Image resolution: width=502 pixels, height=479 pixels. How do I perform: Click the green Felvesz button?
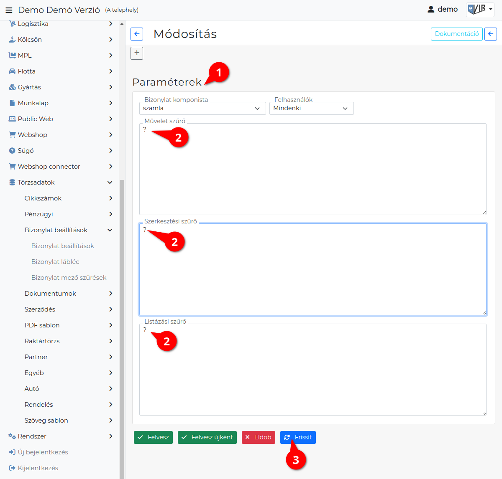153,437
